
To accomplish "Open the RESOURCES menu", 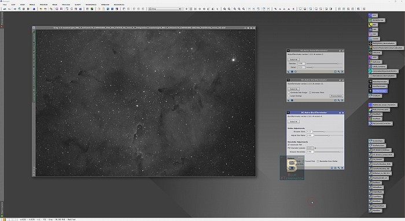I will pos(119,5).
